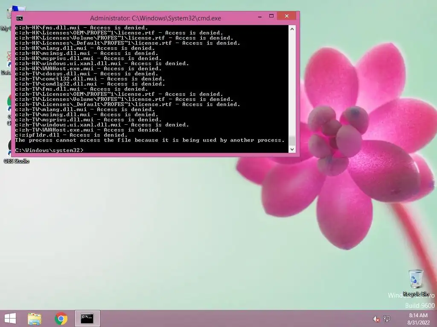The width and height of the screenshot is (437, 327).
Task: Launch Google Chrome from the taskbar
Action: tap(61, 318)
